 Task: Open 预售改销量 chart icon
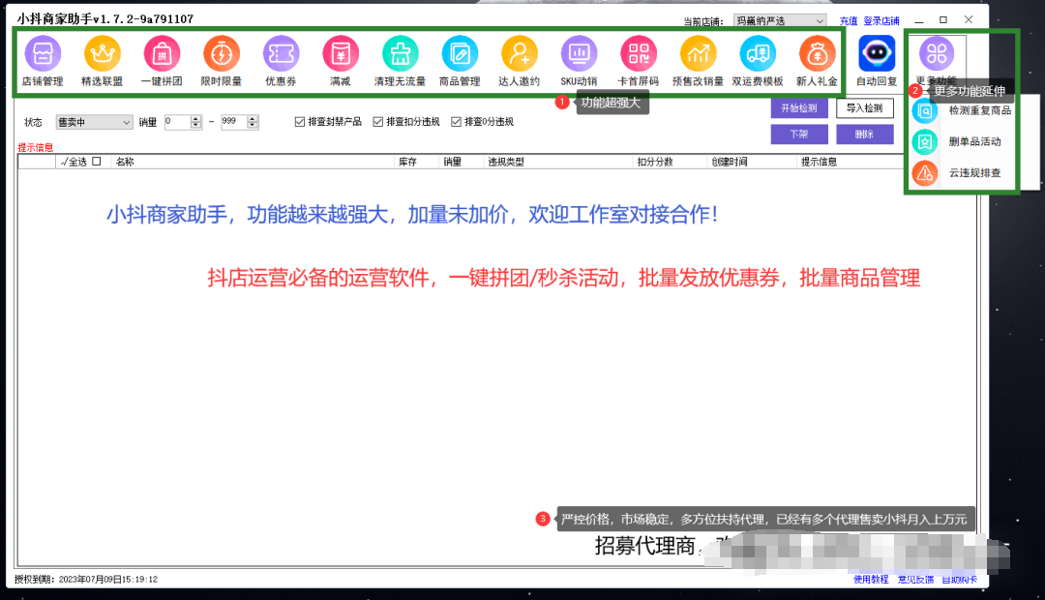pos(698,54)
